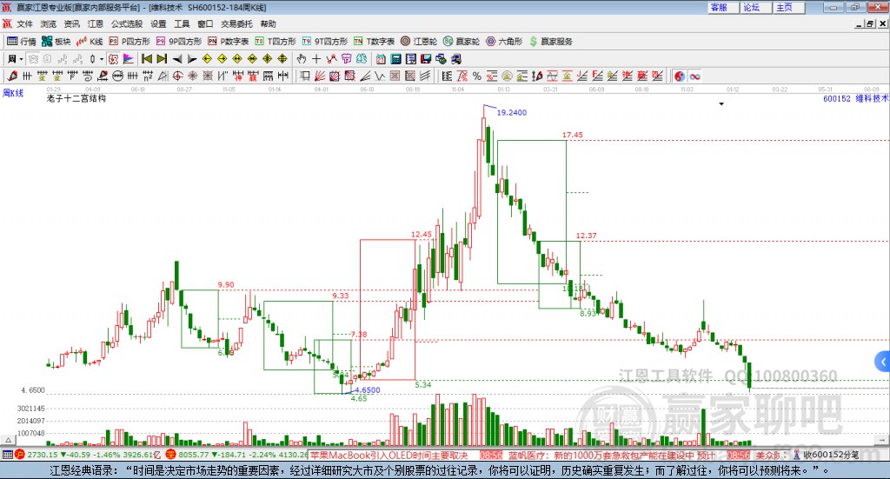The height and width of the screenshot is (479, 890).
Task: Open the 工具 menu
Action: click(182, 23)
